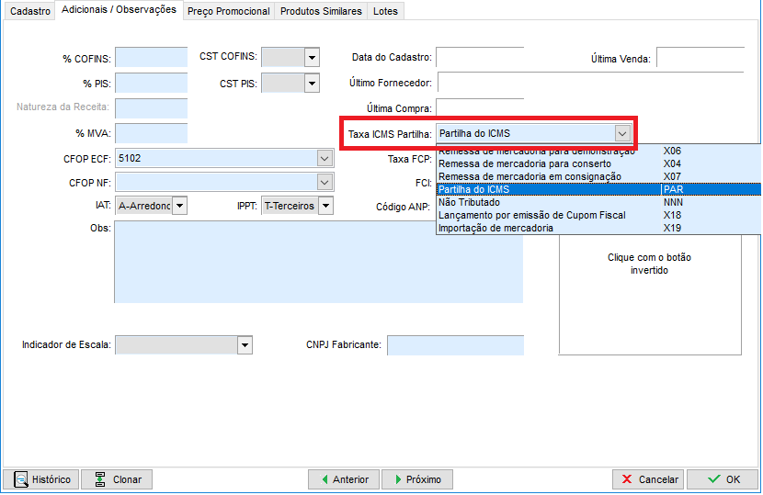This screenshot has height=495, width=763.
Task: Click the Clonar button
Action: 117,479
